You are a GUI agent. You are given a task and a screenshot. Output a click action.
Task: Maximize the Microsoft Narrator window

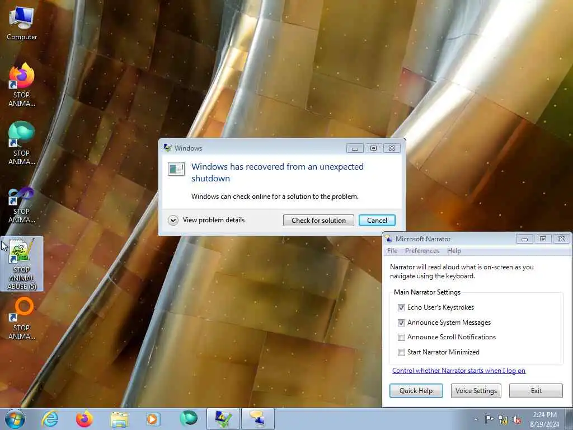(x=543, y=239)
